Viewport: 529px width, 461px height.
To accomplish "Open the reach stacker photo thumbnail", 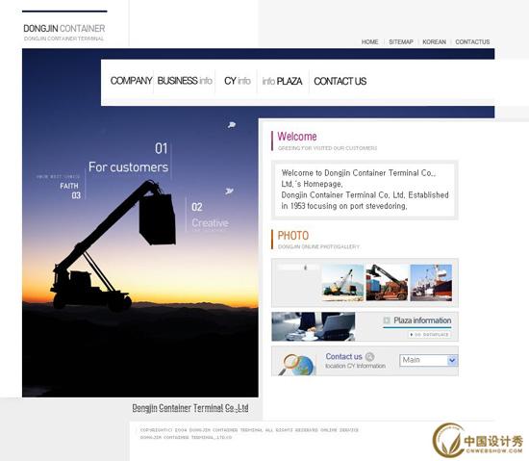I will [x=387, y=283].
